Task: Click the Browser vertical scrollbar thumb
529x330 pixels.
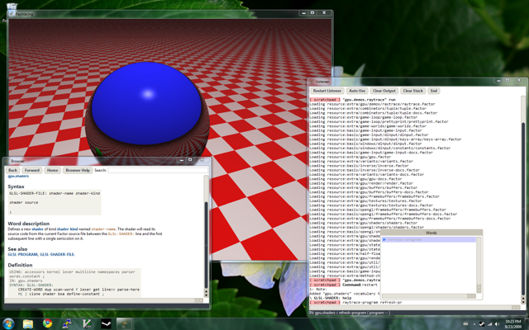Action: click(206, 244)
